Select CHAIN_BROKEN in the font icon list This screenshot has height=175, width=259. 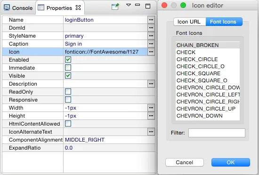click(208, 45)
